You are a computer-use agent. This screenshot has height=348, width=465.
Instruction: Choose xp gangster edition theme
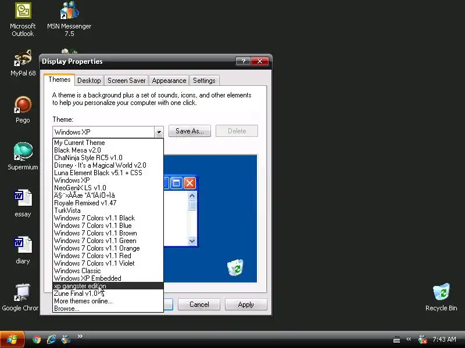point(108,286)
